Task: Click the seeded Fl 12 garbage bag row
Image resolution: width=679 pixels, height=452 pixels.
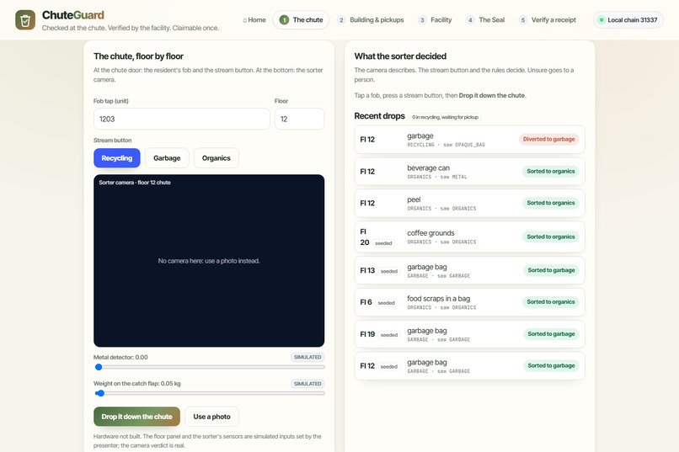Action: 469,366
